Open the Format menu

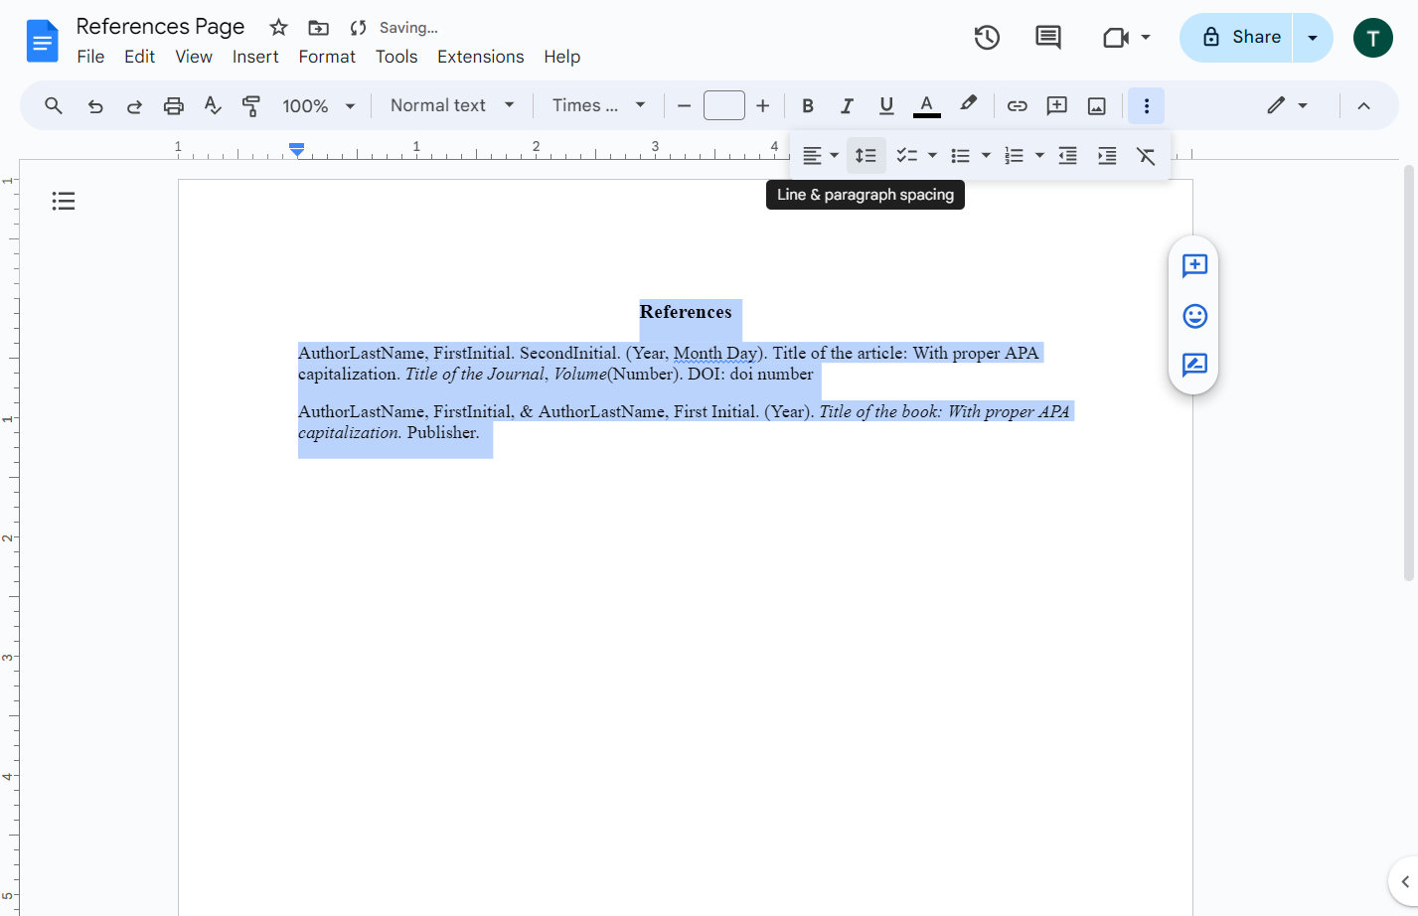click(327, 57)
